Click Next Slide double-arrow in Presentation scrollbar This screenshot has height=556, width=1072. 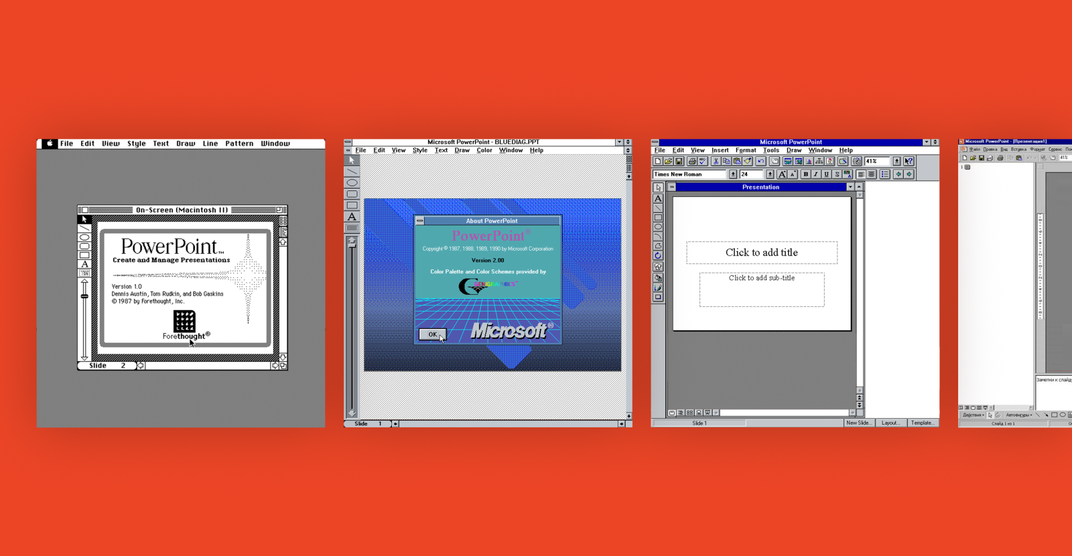pos(860,405)
